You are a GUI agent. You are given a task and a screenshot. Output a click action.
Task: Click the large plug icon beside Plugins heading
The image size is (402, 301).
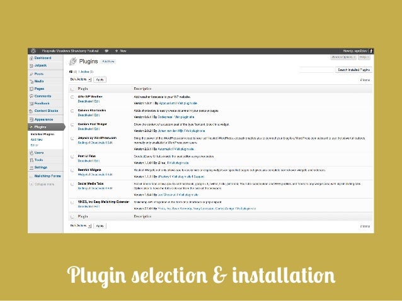pos(73,62)
